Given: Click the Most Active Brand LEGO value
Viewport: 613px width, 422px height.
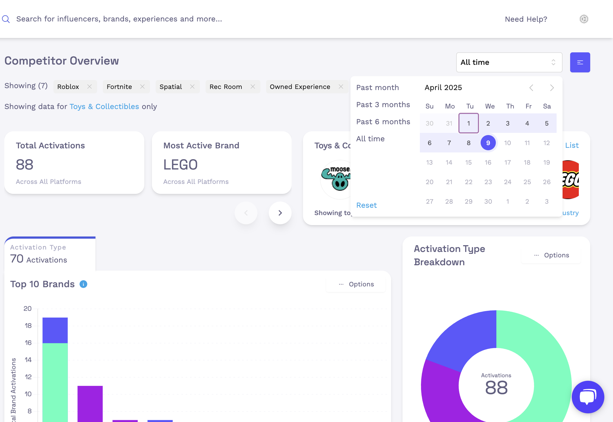Looking at the screenshot, I should coord(180,165).
